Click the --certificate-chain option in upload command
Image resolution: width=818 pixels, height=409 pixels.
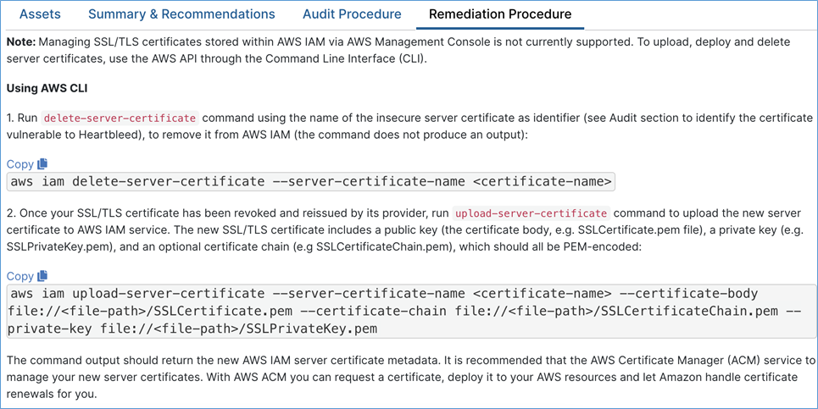pyautogui.click(x=381, y=311)
